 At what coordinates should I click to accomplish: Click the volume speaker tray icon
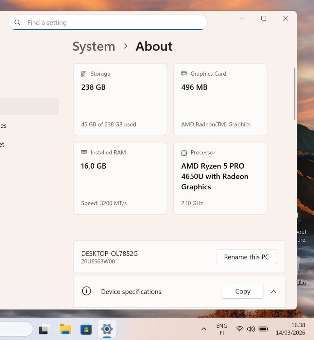click(x=251, y=329)
